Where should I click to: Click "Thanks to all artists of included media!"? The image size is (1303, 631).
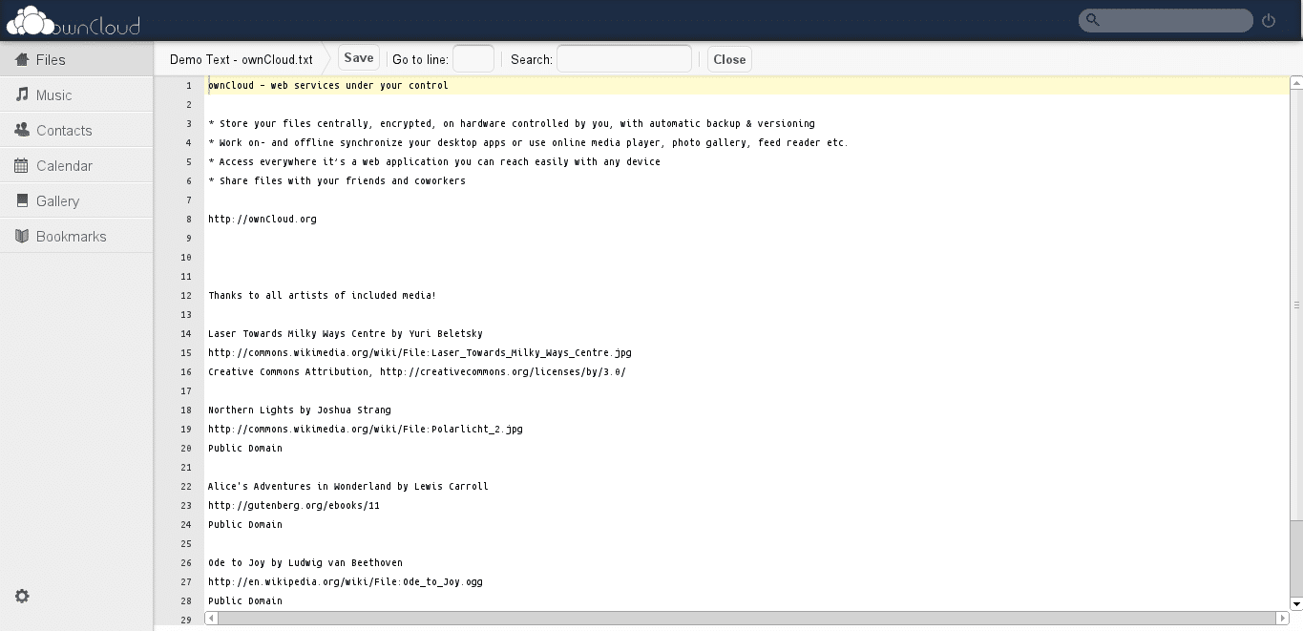coord(322,295)
